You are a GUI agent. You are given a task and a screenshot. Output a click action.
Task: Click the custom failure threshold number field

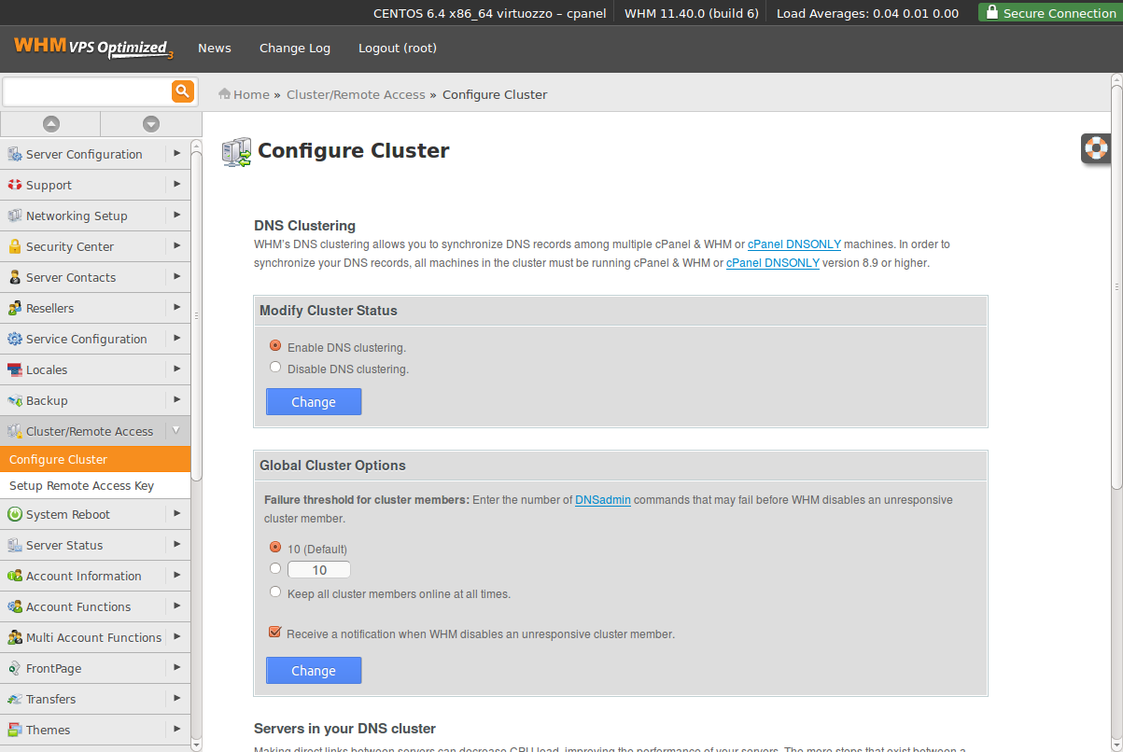(319, 569)
